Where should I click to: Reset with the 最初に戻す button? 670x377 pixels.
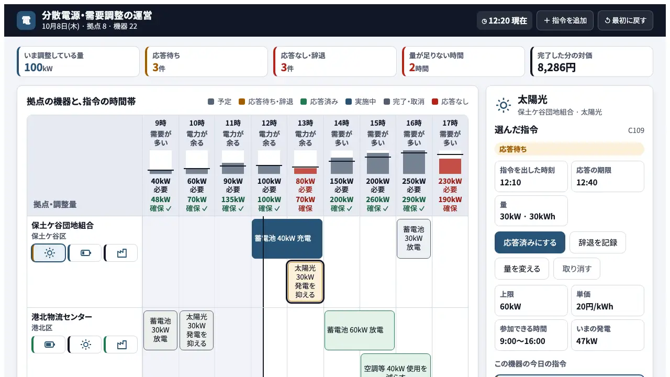(x=625, y=20)
